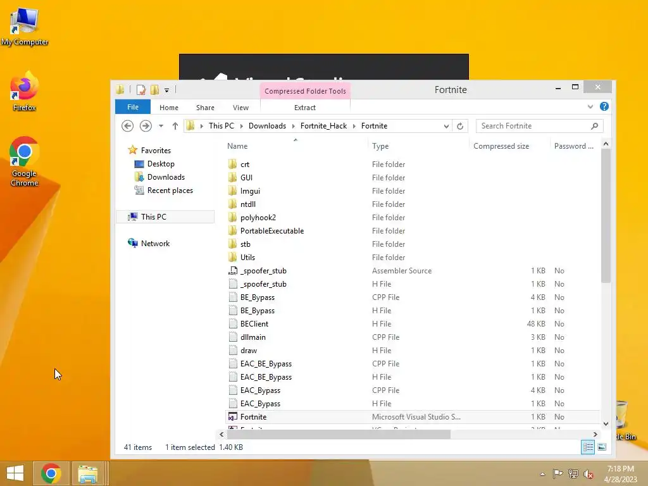Click the vertical scrollbar up arrow
Viewport: 648px width, 486px height.
(x=606, y=144)
